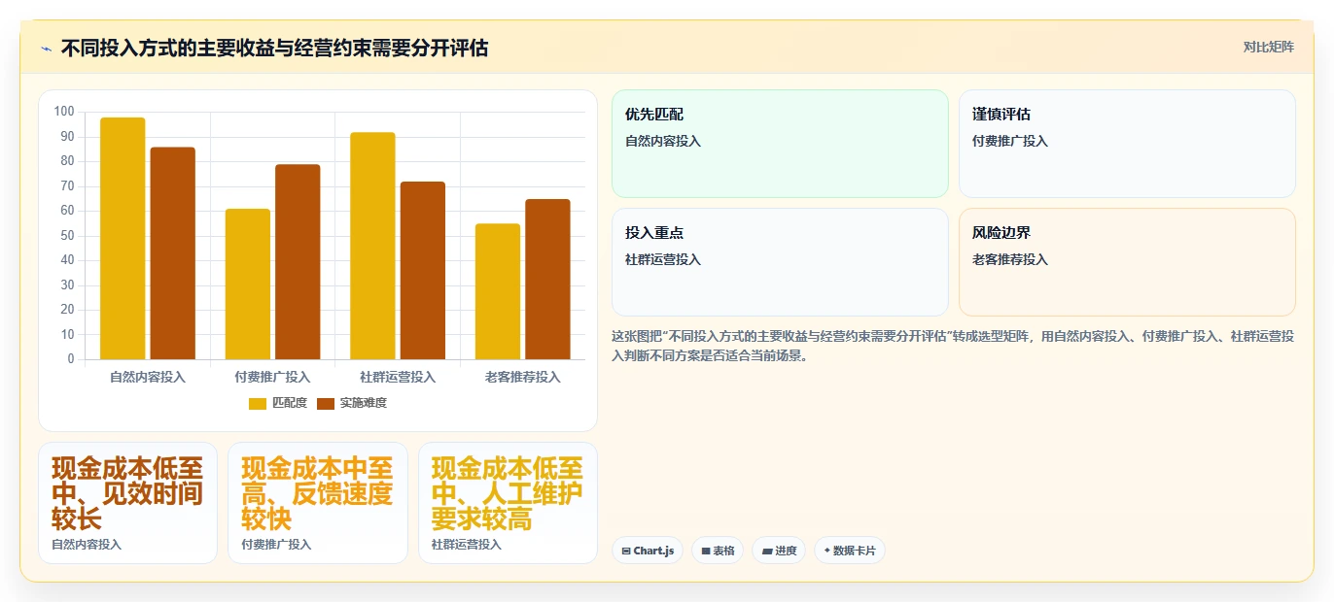Click 老客推荐投入 text under 风险边界
Screen dimensions: 1334x602
point(1010,259)
